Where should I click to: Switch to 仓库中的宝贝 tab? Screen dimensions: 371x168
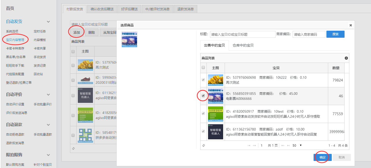coord(243,46)
